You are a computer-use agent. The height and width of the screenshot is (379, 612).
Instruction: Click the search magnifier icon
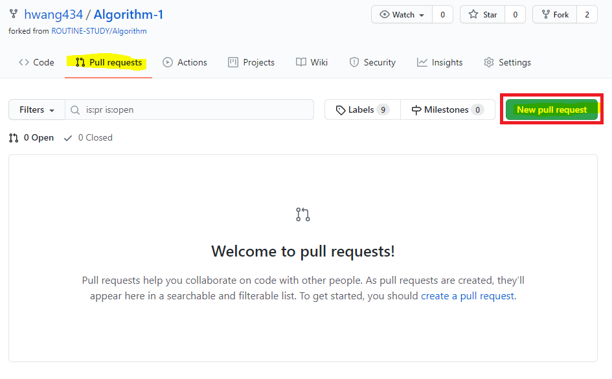[x=75, y=110]
